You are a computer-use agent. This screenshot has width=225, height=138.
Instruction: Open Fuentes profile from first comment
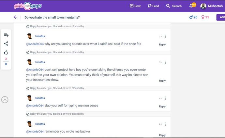(x=40, y=36)
